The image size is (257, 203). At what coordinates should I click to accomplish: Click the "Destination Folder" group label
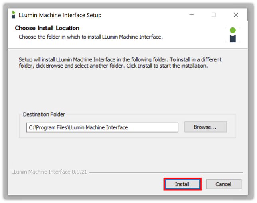(x=44, y=115)
